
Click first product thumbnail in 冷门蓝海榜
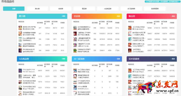point(75,71)
